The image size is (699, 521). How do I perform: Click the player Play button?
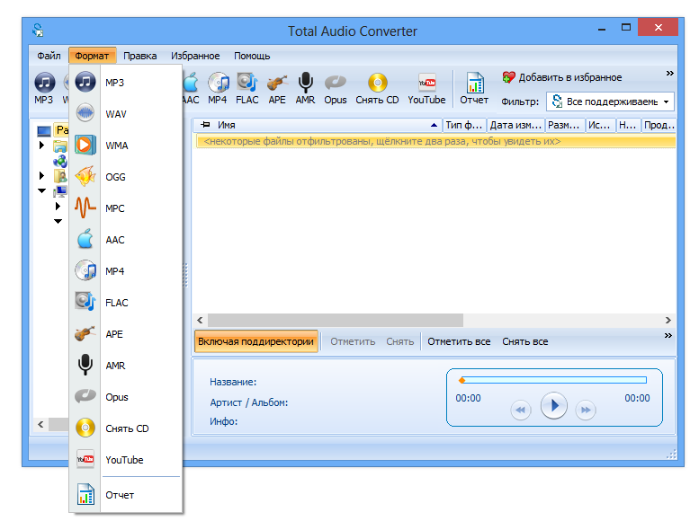coord(553,406)
